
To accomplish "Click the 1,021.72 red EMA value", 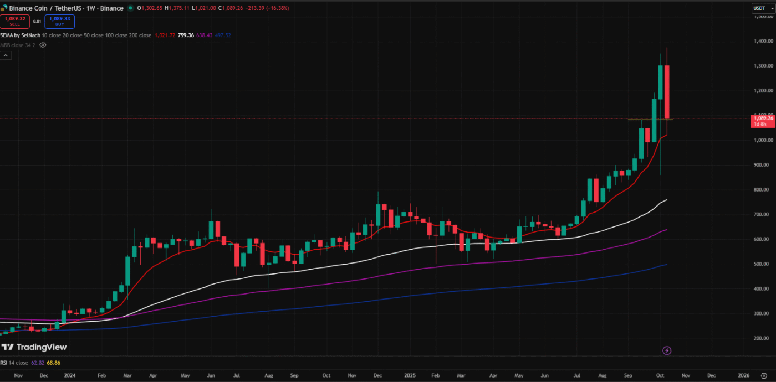I will click(x=165, y=35).
